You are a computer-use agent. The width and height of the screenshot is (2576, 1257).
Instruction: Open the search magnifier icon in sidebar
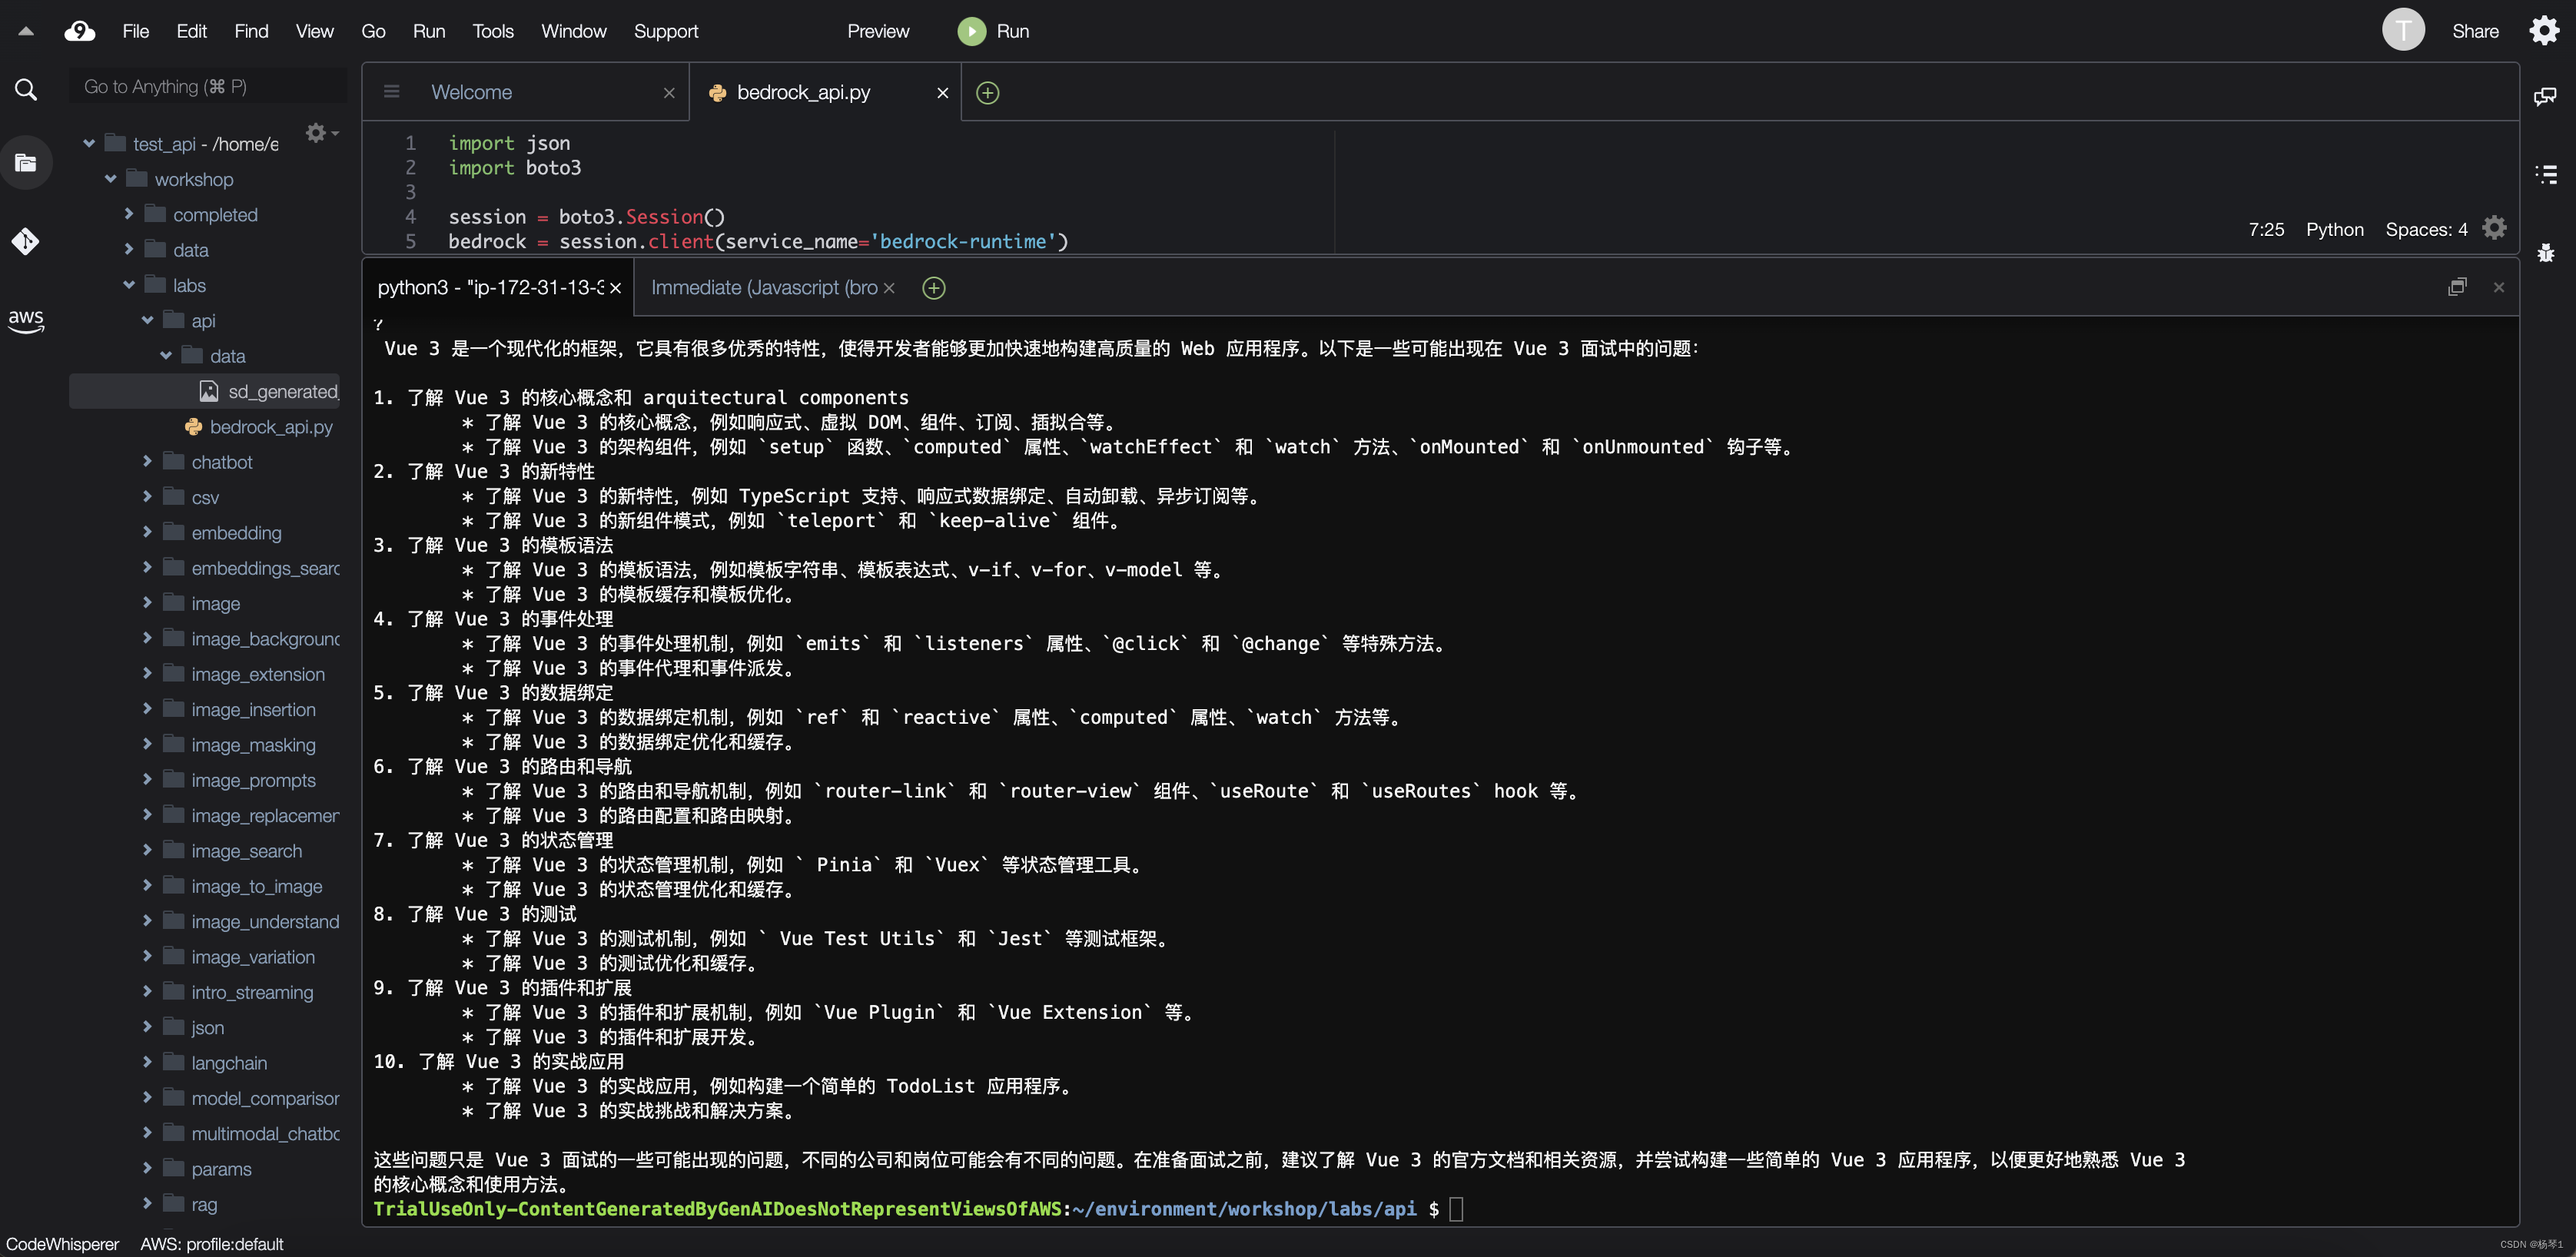[26, 90]
